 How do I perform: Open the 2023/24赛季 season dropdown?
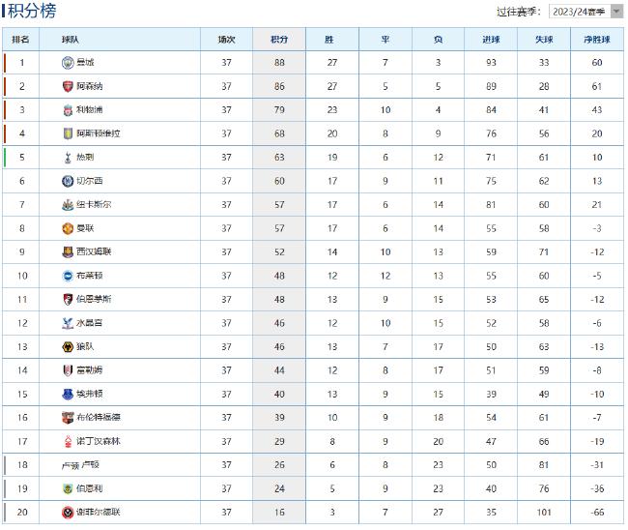pos(587,12)
